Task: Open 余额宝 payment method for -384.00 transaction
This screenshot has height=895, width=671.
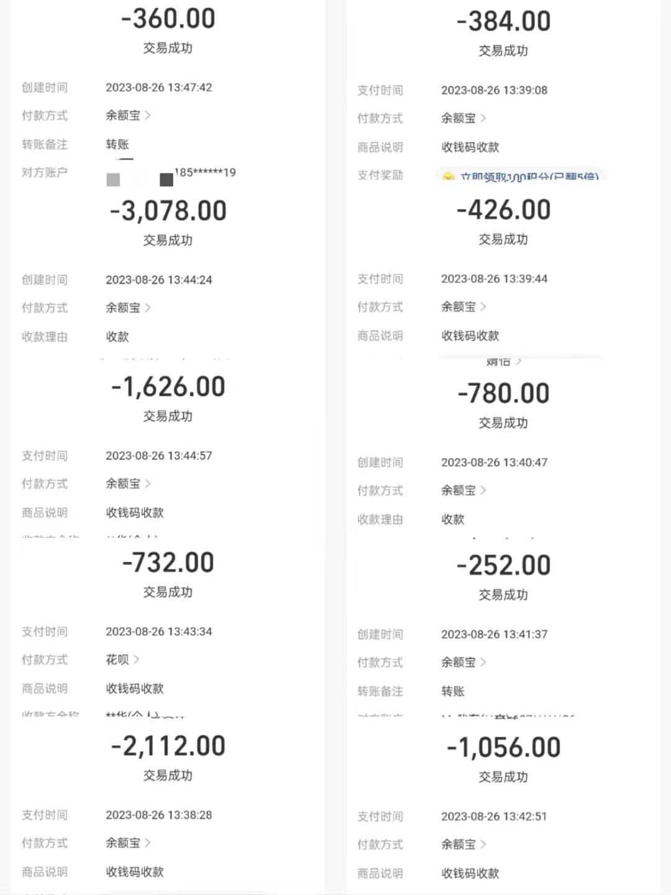Action: (x=463, y=118)
